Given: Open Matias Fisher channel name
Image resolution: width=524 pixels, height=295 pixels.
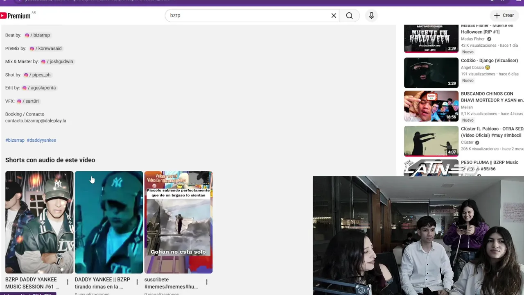Looking at the screenshot, I should pos(472,39).
